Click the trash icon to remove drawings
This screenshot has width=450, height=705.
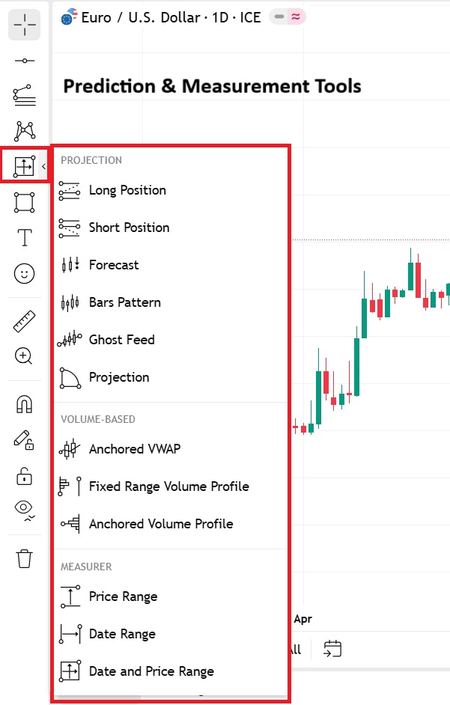tap(25, 558)
